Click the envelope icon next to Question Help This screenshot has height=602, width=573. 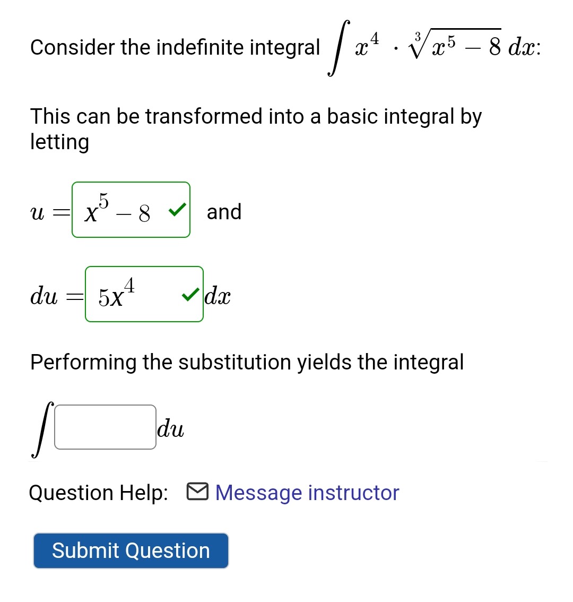tap(196, 492)
